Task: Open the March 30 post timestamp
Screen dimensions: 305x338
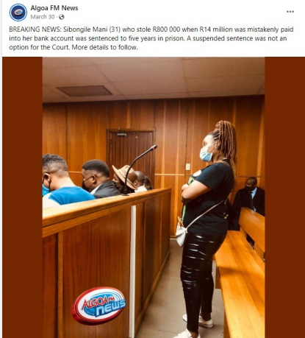Action: 43,17
